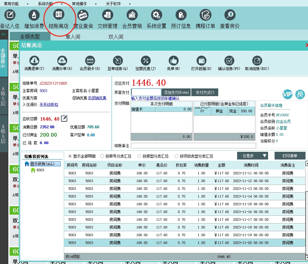Click the 宾客支付 amount input field
The height and width of the screenshot is (264, 308).
[146, 92]
